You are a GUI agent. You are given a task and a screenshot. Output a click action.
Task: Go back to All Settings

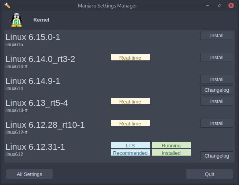pyautogui.click(x=29, y=174)
